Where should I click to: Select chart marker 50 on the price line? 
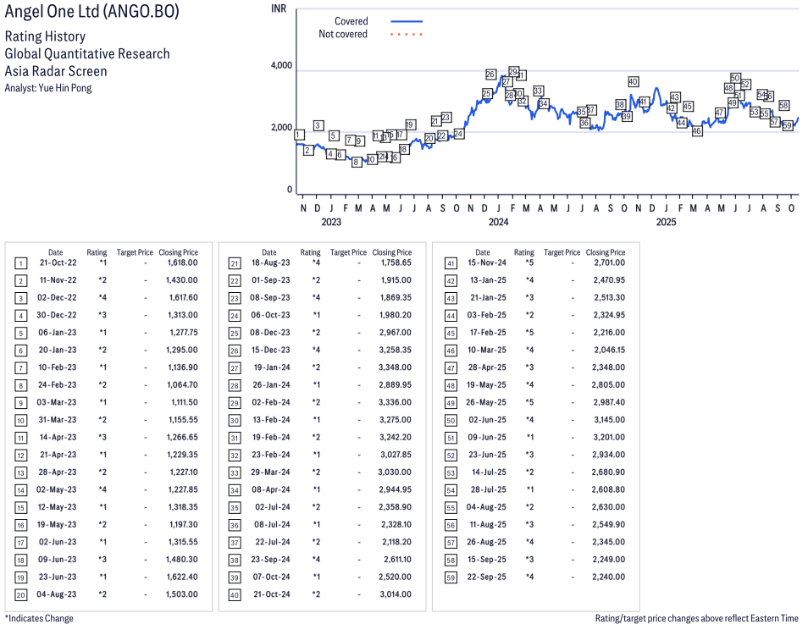[x=735, y=78]
